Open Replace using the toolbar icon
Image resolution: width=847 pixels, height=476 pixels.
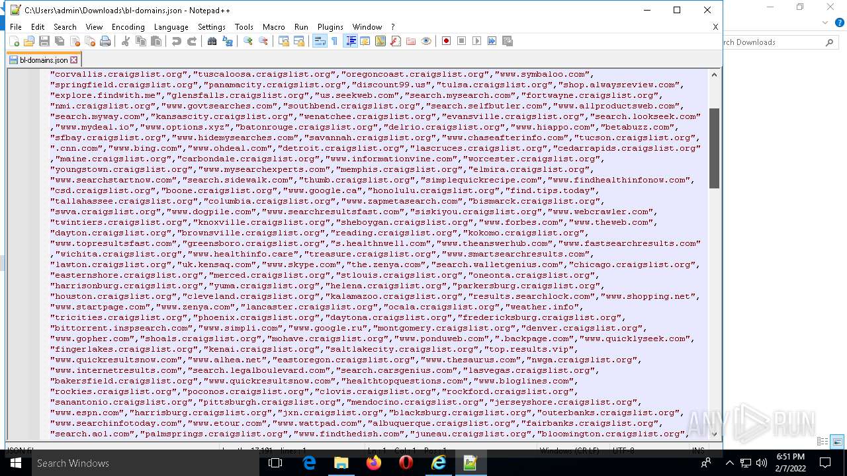(x=228, y=41)
